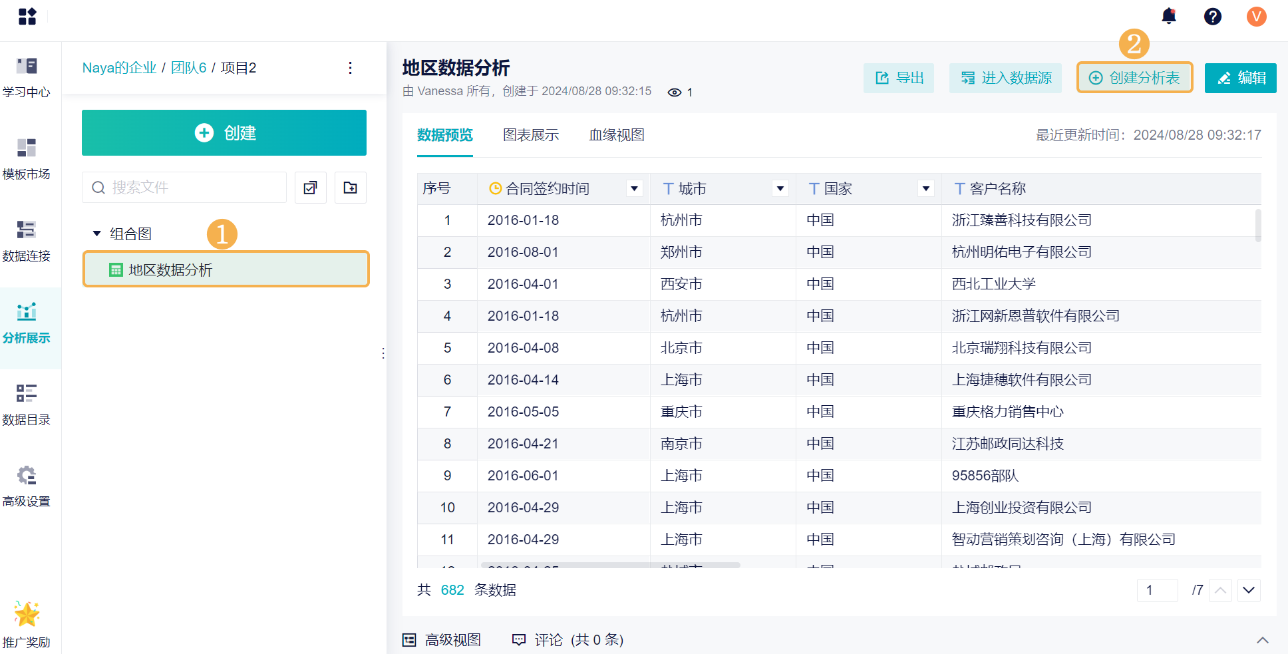Click the text type icon in 国家 header

[x=814, y=188]
